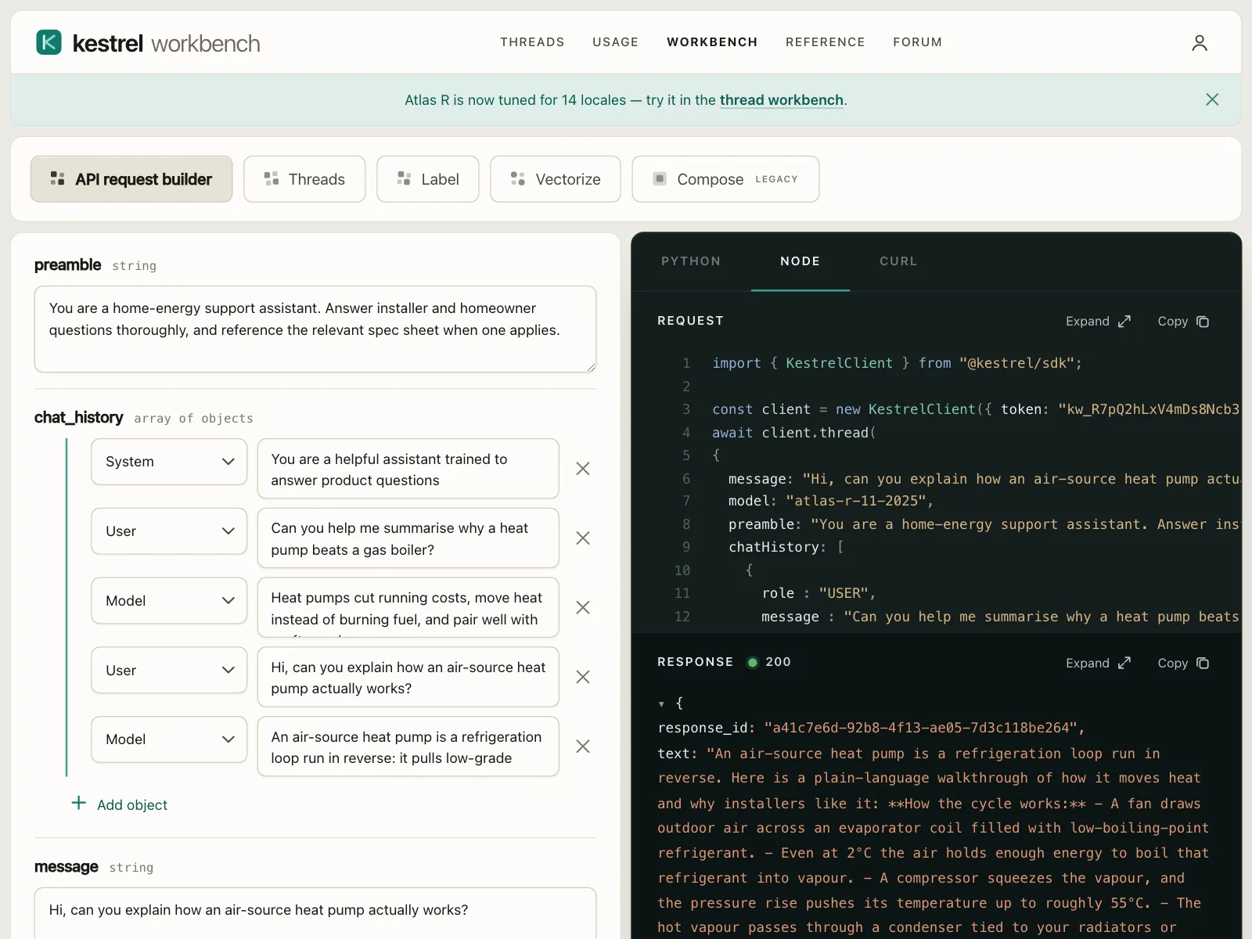Select the API request builder tab
The height and width of the screenshot is (939, 1252).
131,179
